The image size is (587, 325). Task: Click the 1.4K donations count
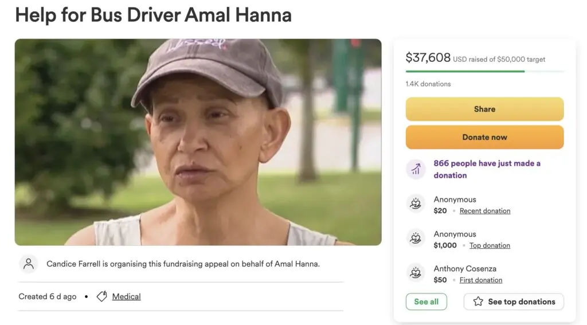click(x=428, y=84)
